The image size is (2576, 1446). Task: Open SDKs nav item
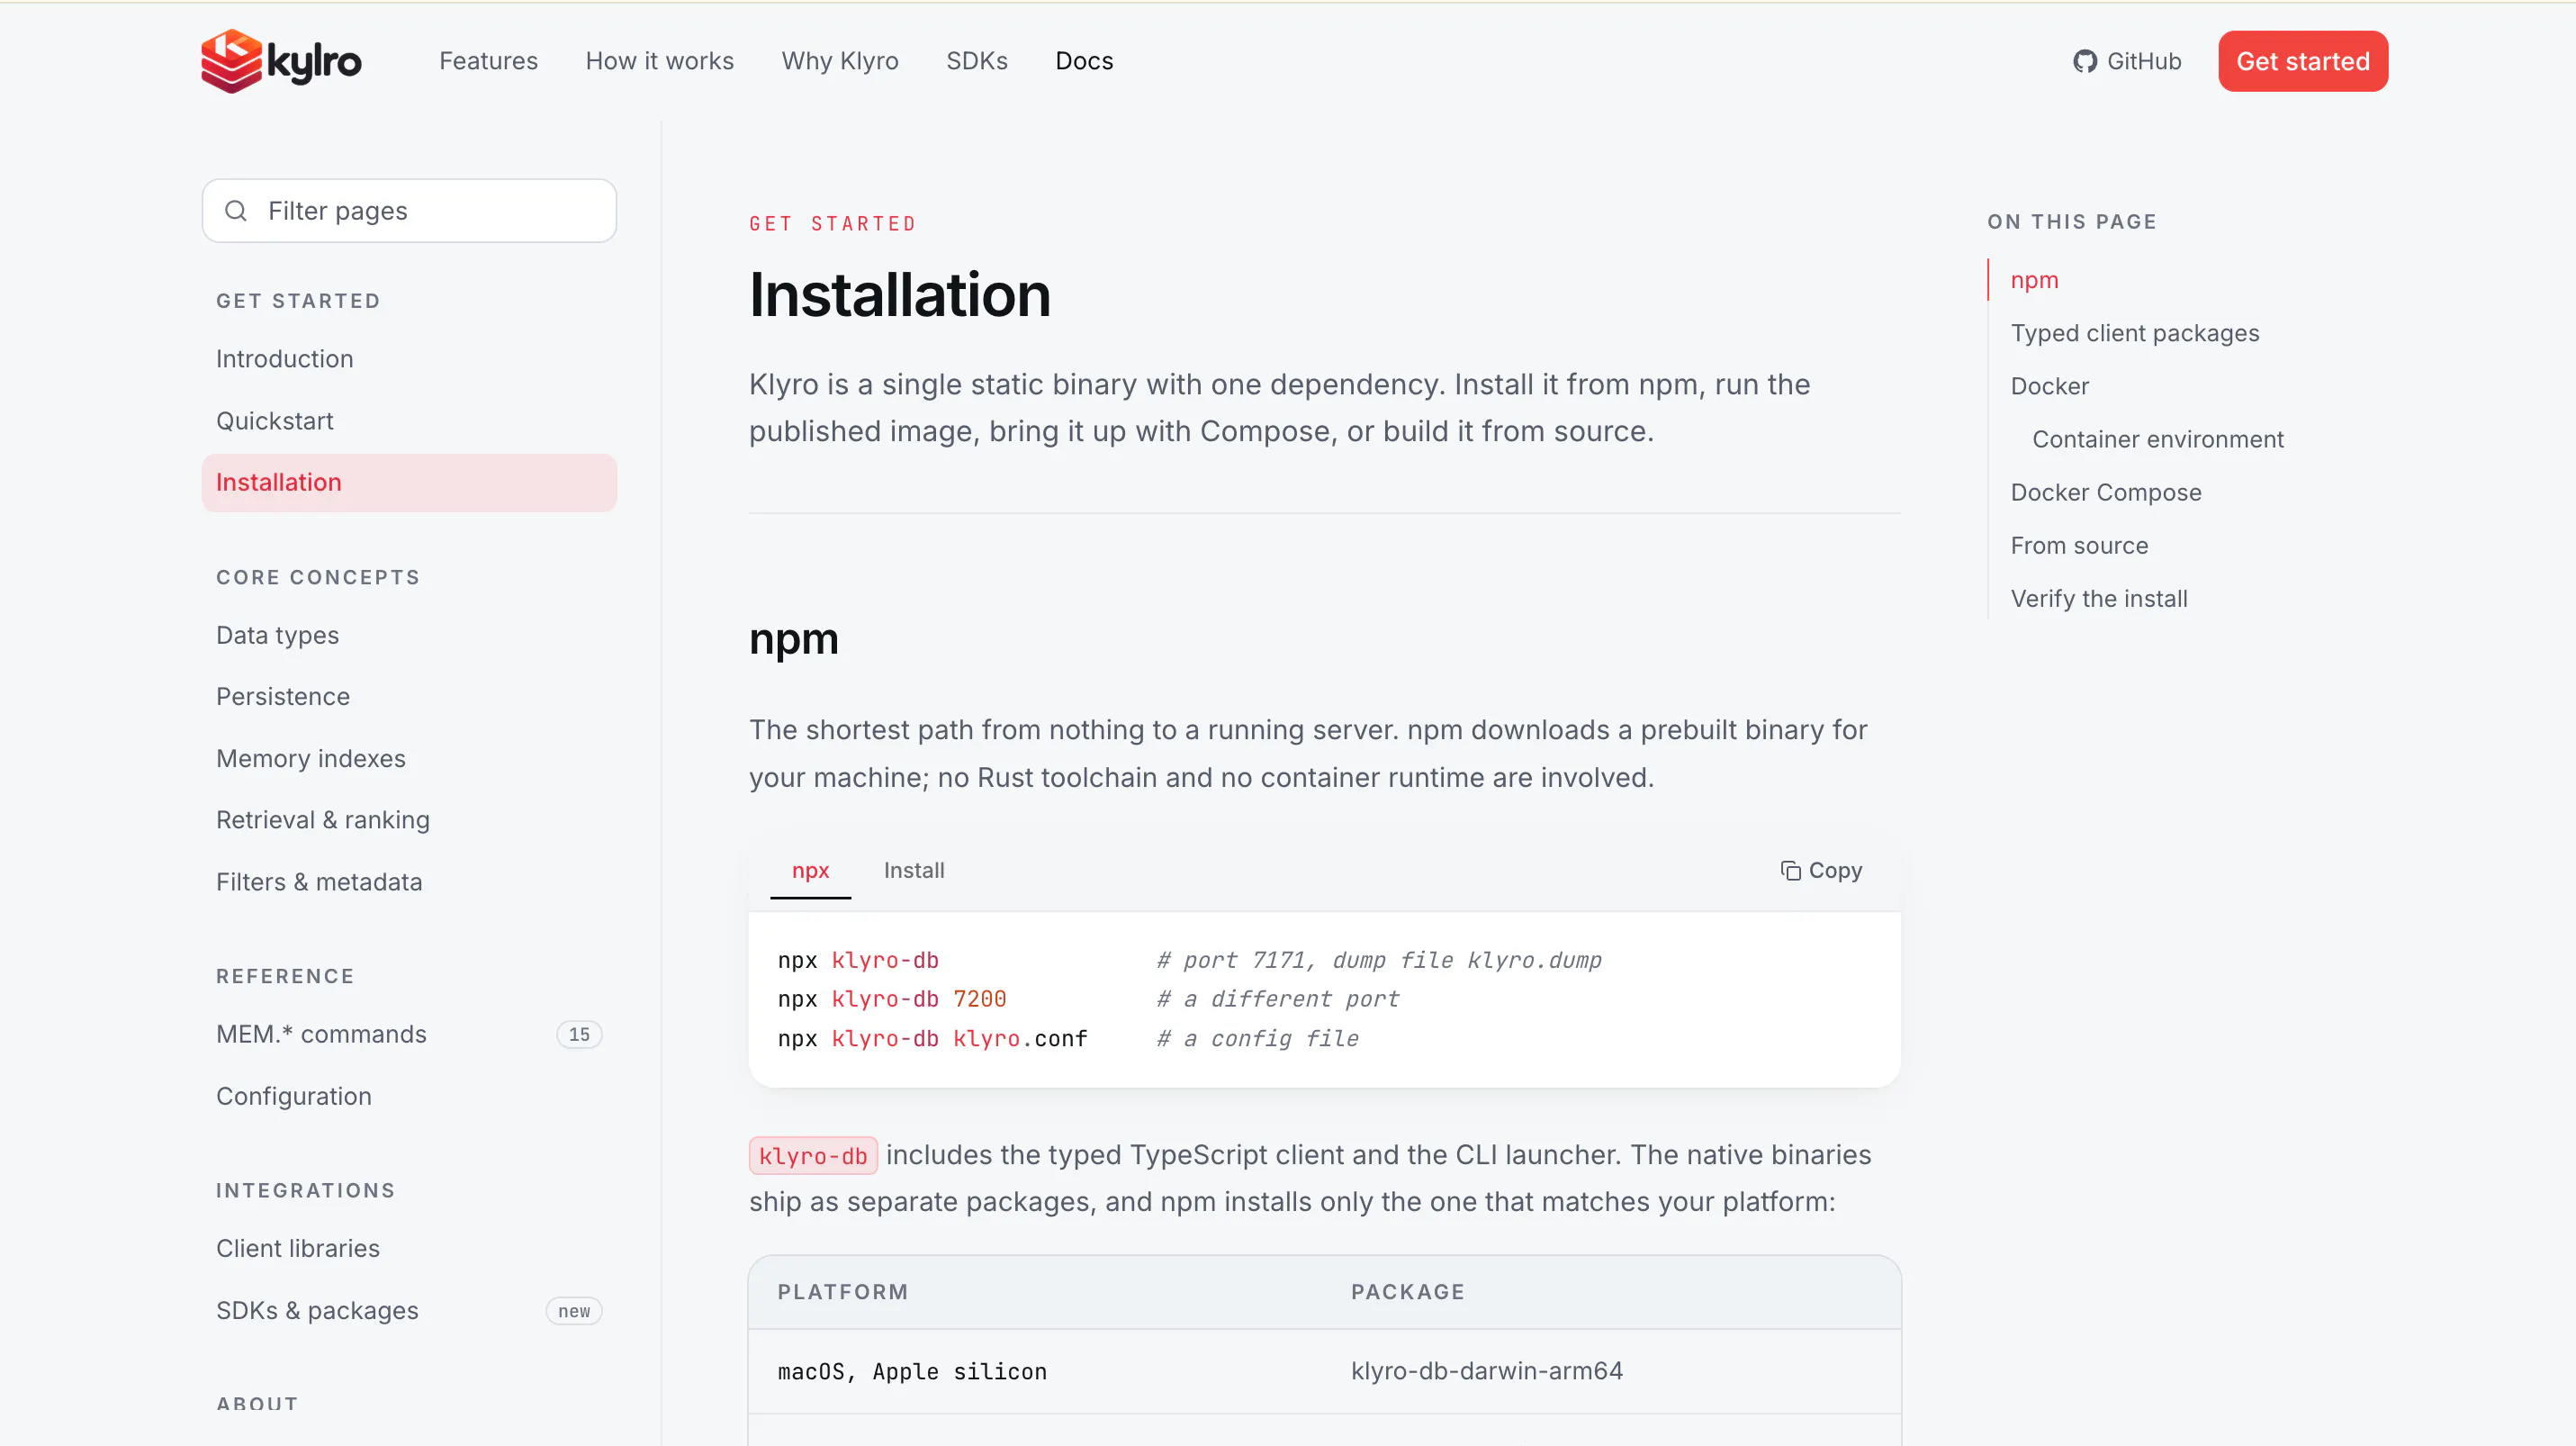coord(977,61)
